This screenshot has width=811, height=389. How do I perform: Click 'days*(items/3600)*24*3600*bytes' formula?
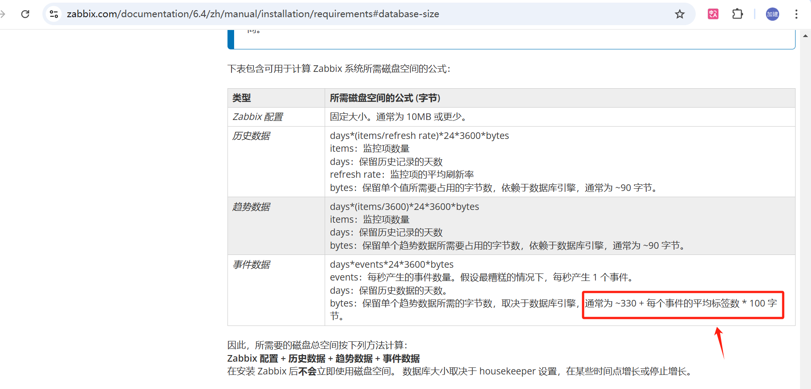click(404, 207)
